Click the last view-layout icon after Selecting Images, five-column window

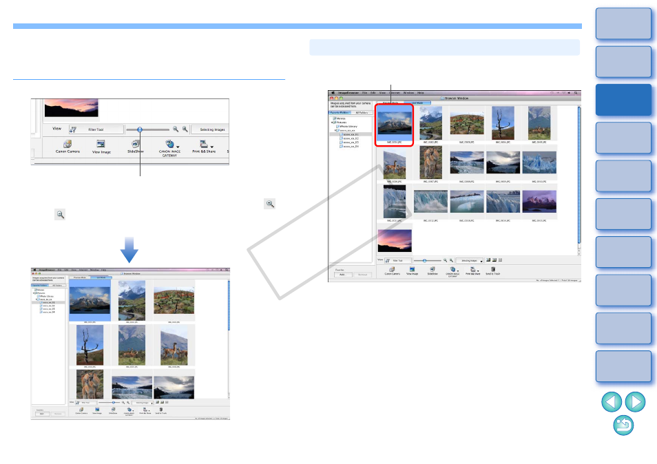500,260
